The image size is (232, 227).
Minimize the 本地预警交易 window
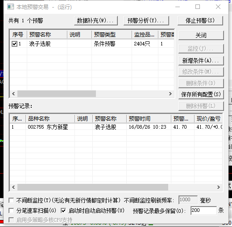tap(178, 7)
